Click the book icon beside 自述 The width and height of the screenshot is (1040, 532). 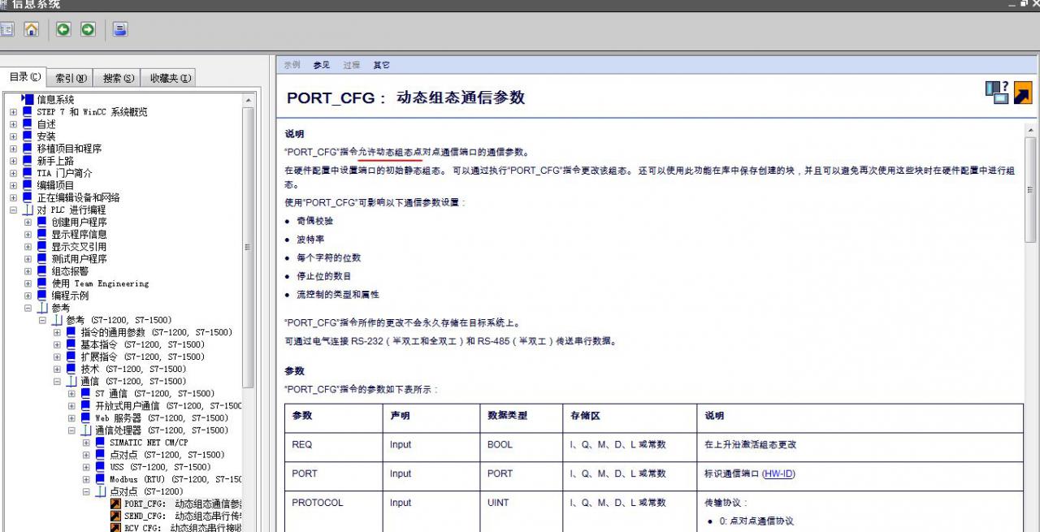pyautogui.click(x=28, y=124)
